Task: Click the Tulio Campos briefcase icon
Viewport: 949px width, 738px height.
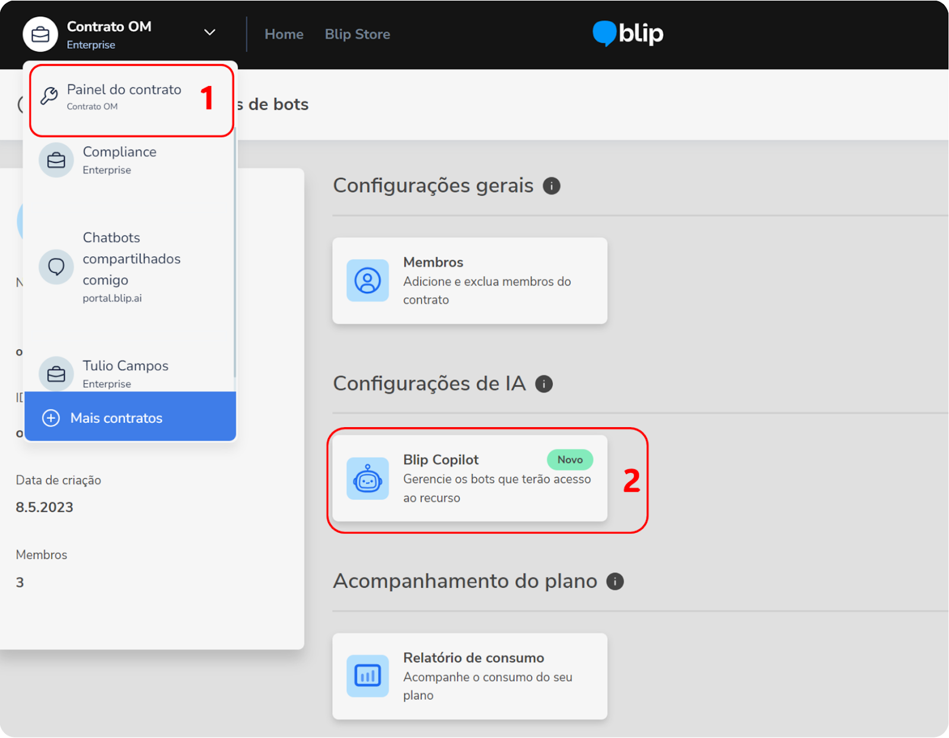Action: click(x=56, y=374)
